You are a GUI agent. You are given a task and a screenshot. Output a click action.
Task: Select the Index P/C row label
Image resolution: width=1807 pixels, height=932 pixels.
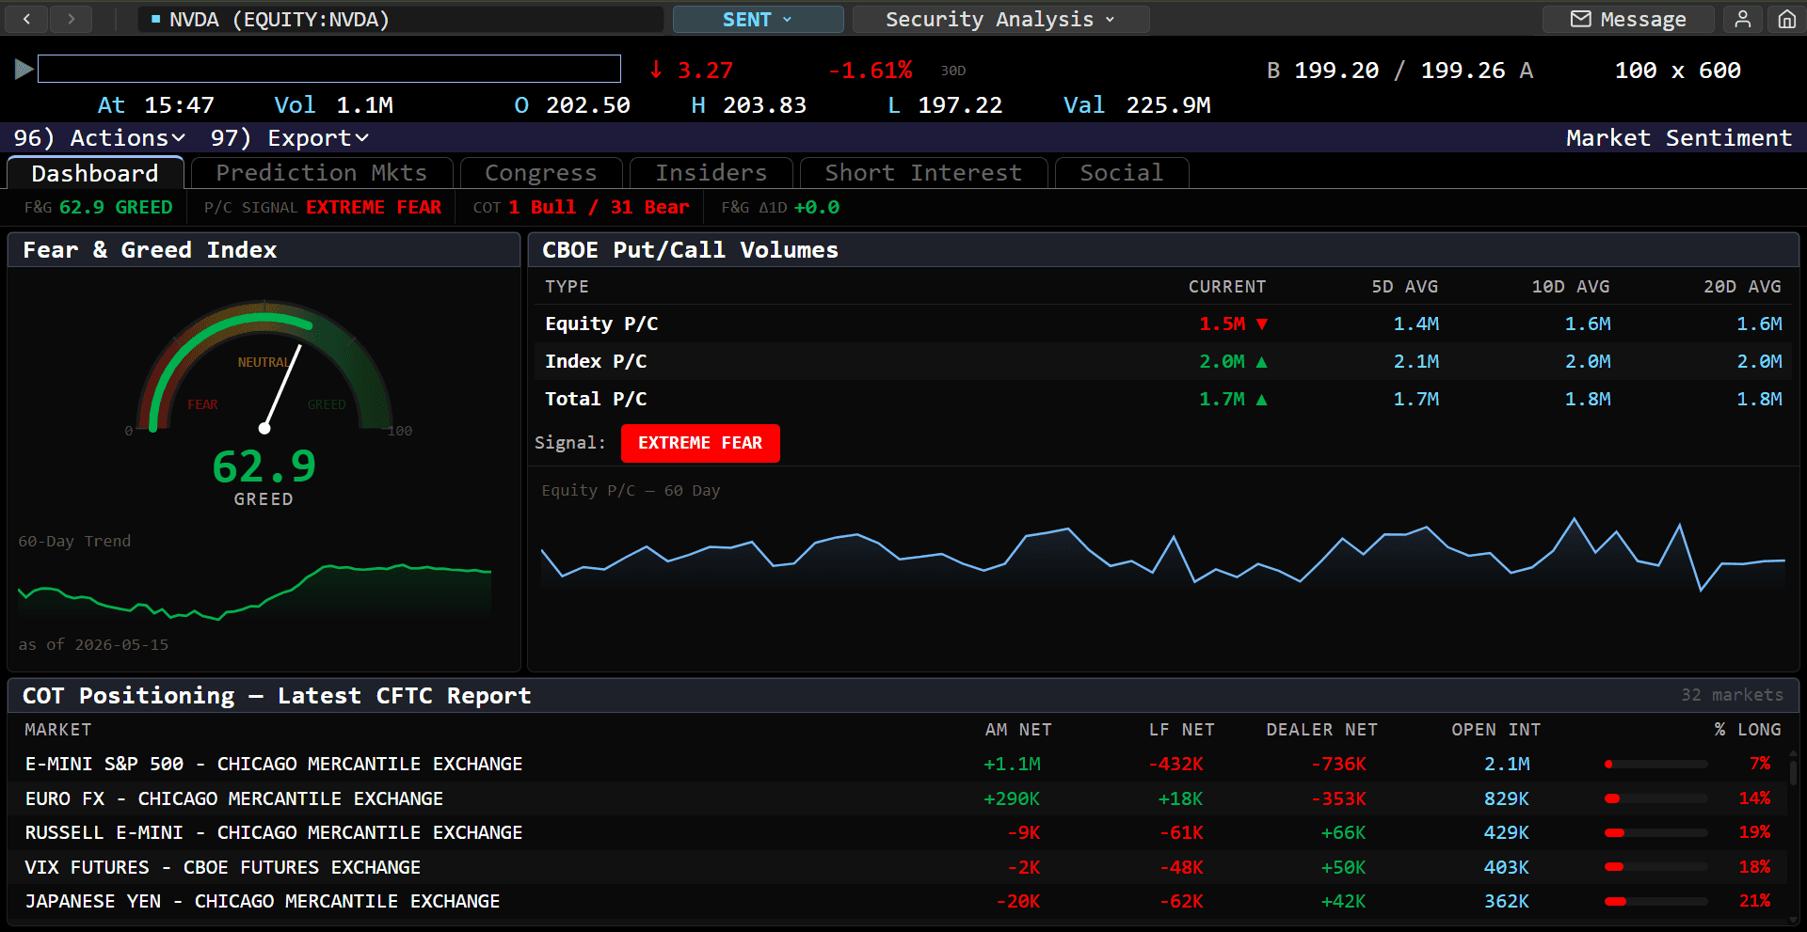(x=596, y=361)
